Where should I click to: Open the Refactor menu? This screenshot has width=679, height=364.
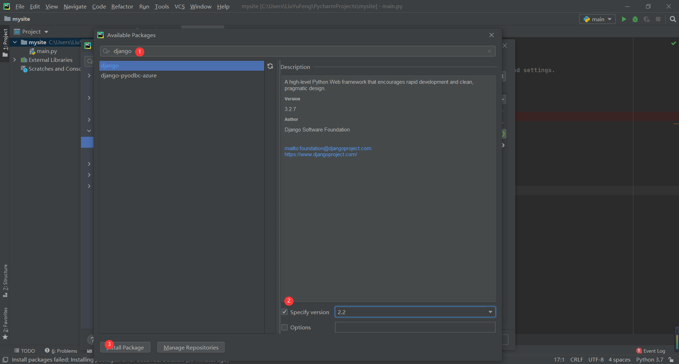click(122, 6)
